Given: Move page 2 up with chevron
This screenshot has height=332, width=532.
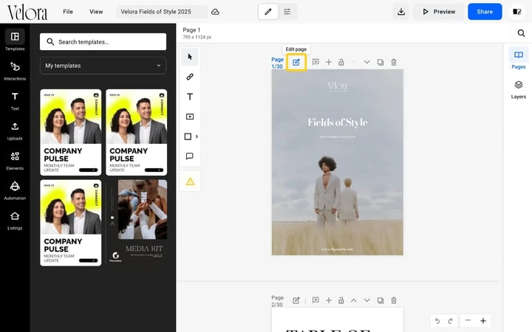Looking at the screenshot, I should (353, 300).
